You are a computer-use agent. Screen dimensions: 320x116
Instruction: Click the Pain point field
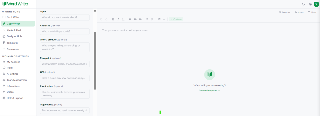pyautogui.click(x=65, y=64)
